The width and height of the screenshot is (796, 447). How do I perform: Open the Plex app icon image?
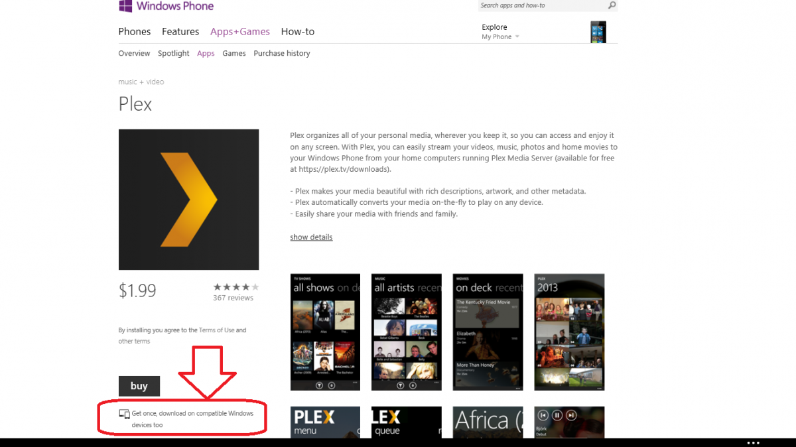pos(188,200)
